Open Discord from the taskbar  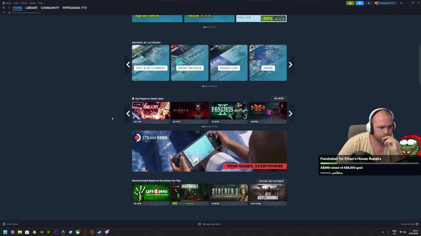click(x=107, y=232)
